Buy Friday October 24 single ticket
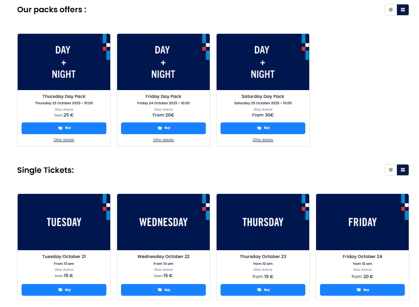The image size is (419, 307). click(x=362, y=290)
